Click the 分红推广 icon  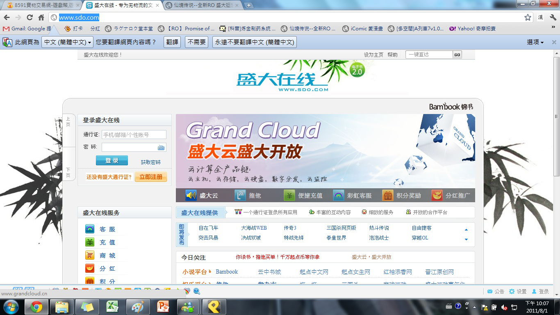(437, 195)
